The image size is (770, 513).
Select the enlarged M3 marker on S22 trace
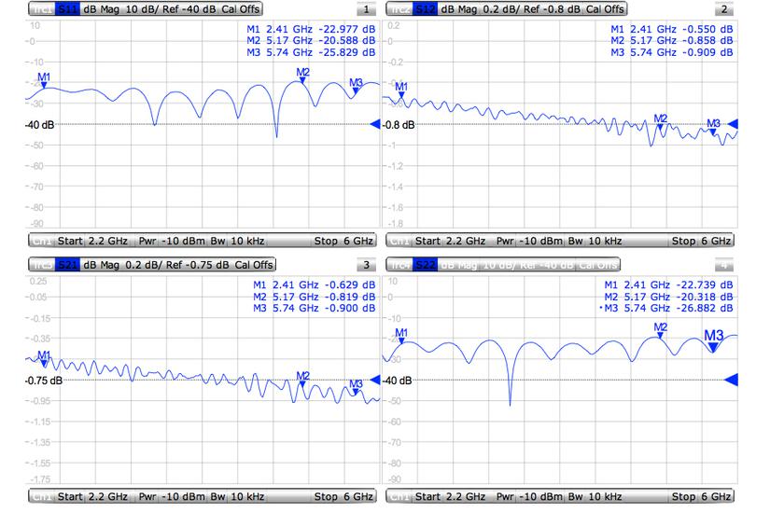coord(713,340)
